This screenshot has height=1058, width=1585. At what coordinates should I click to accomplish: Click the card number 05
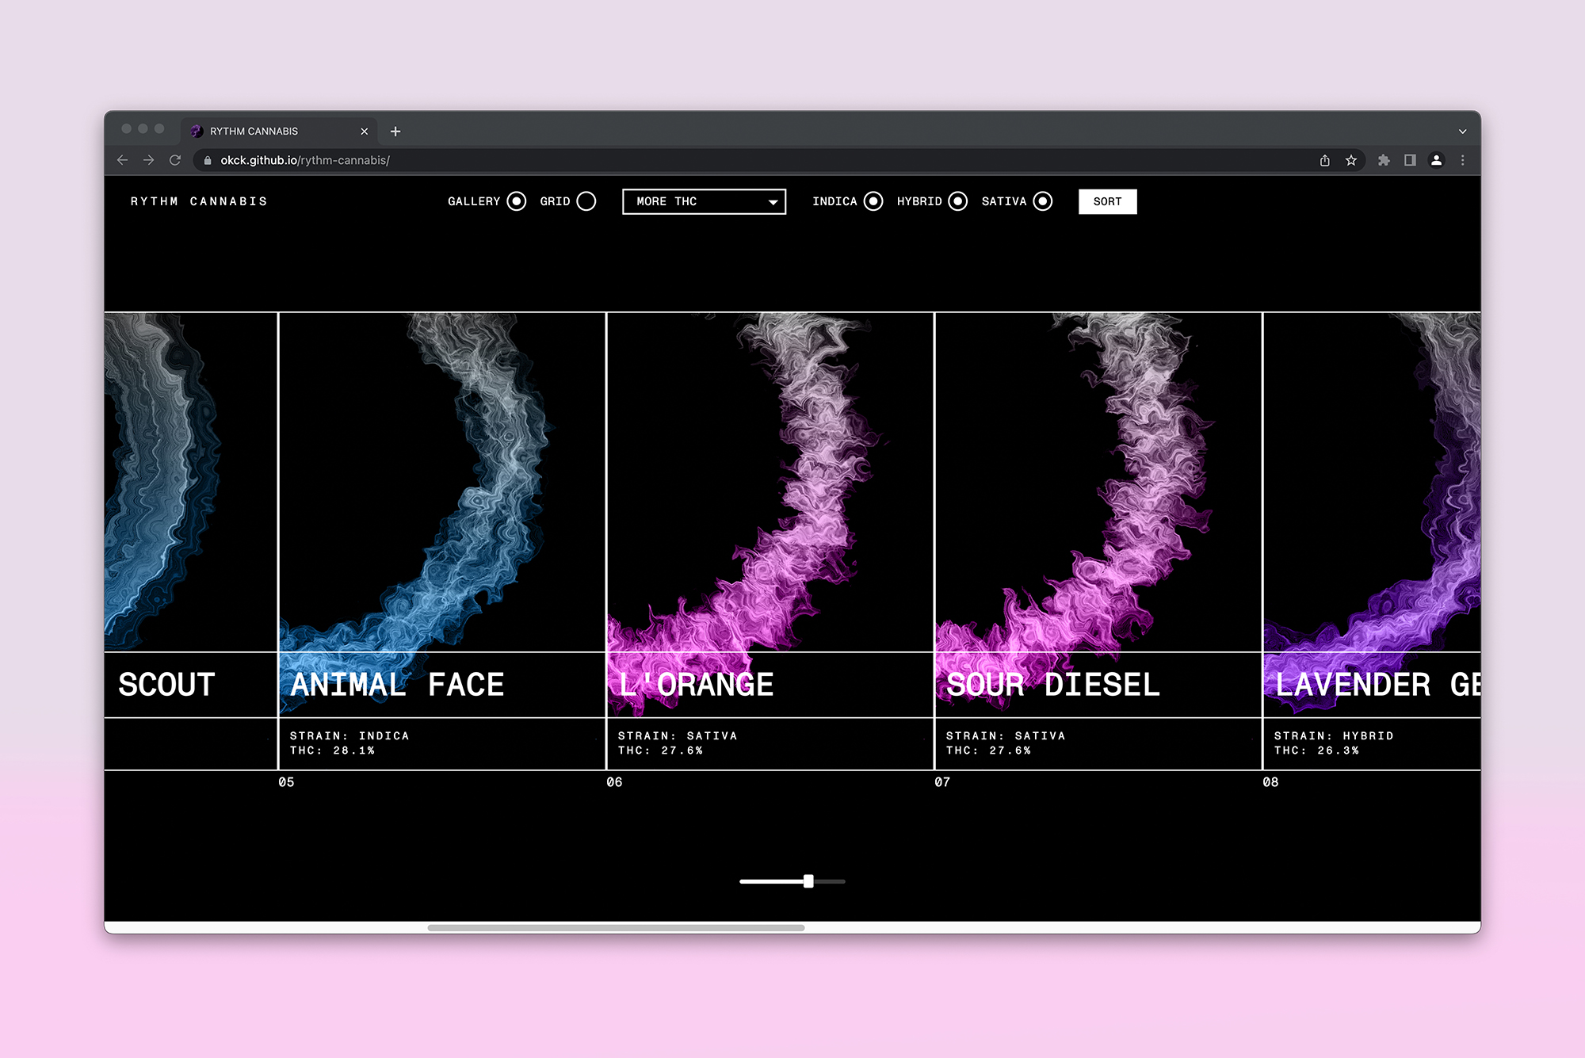coord(286,782)
